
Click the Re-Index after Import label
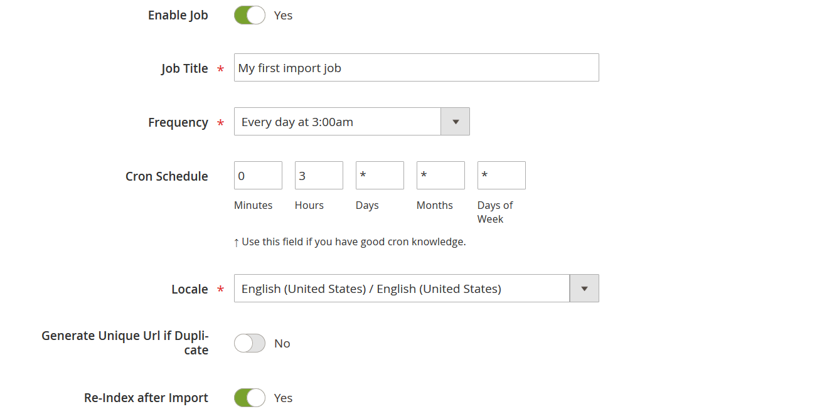(146, 398)
